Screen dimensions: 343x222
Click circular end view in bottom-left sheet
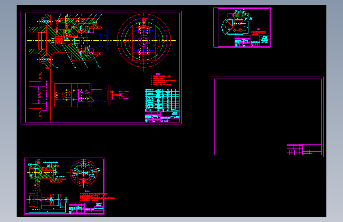pos(84,173)
